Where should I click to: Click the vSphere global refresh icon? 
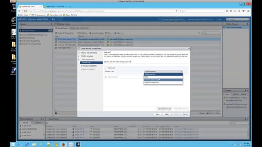click(x=159, y=19)
